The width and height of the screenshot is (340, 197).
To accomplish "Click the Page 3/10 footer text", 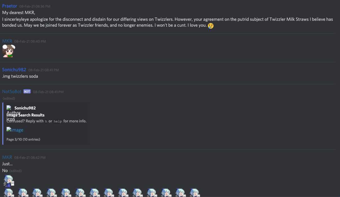I will [x=23, y=139].
